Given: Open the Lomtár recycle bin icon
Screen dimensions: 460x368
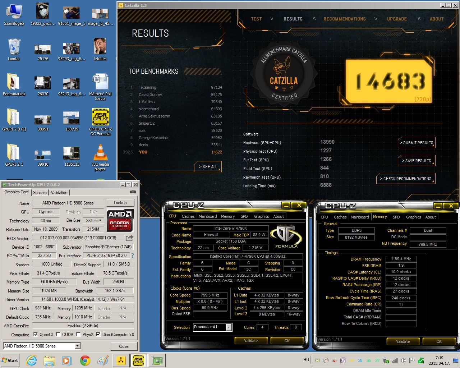Looking at the screenshot, I should click(14, 50).
